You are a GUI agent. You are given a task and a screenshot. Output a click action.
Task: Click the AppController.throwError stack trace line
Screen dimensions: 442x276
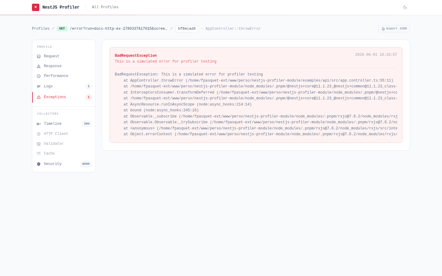click(258, 80)
